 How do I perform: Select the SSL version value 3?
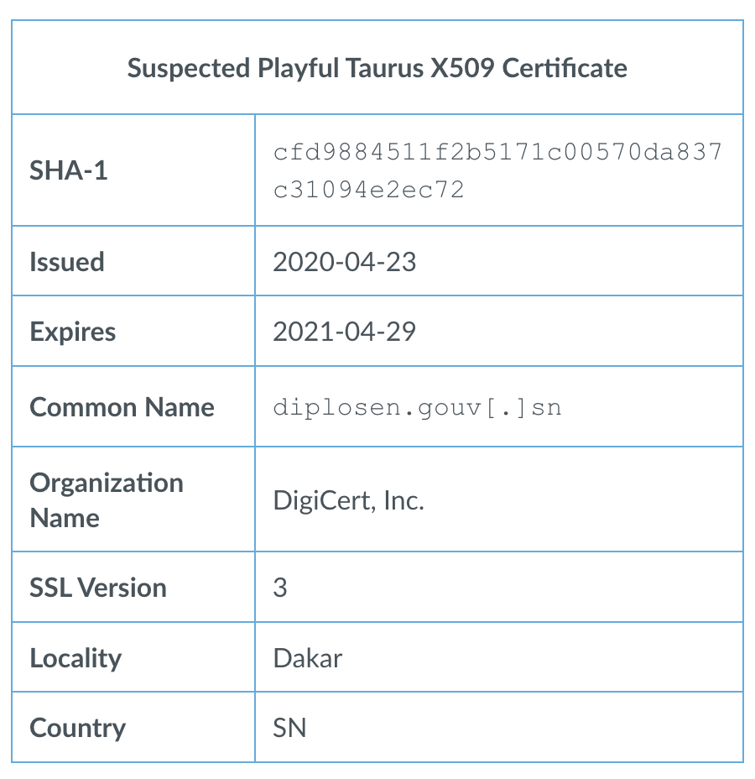point(280,588)
